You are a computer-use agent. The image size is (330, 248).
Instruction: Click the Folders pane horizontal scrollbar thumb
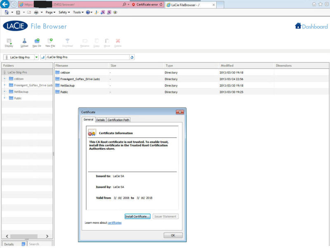(24, 236)
